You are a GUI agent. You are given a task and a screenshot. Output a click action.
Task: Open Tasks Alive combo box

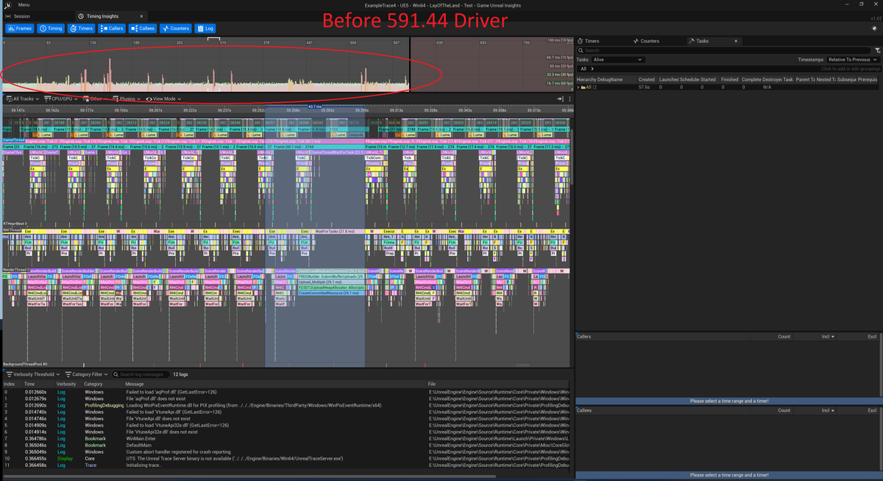click(618, 60)
